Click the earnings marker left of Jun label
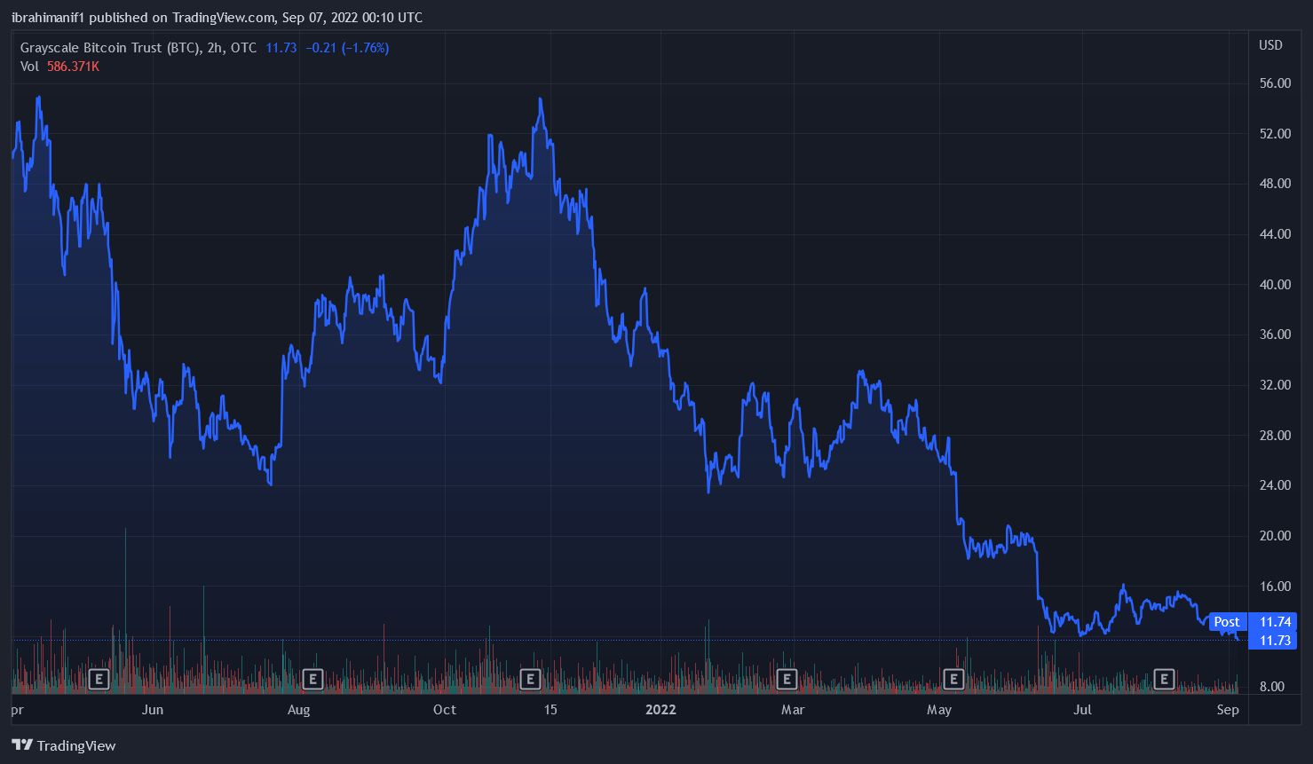Screen dimensions: 1313x764 99,680
